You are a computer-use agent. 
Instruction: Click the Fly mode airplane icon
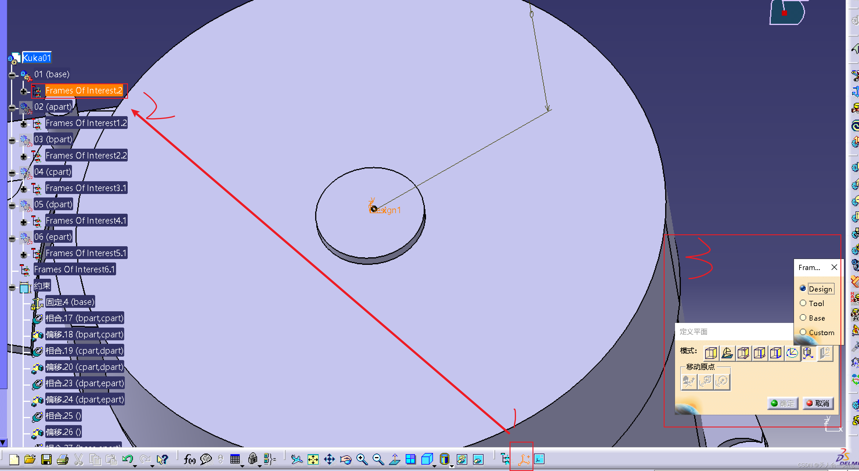[x=297, y=459]
